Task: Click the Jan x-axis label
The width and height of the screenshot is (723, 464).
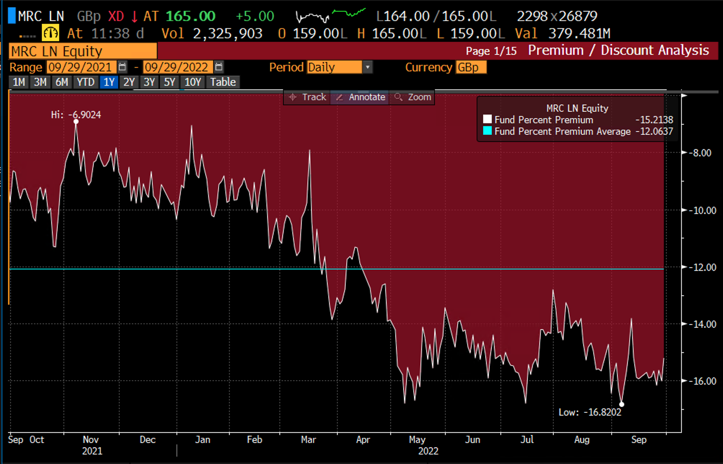Action: 203,440
